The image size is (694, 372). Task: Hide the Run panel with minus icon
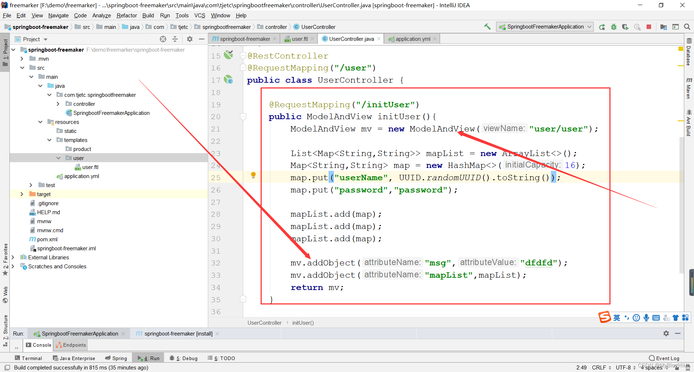click(x=678, y=333)
